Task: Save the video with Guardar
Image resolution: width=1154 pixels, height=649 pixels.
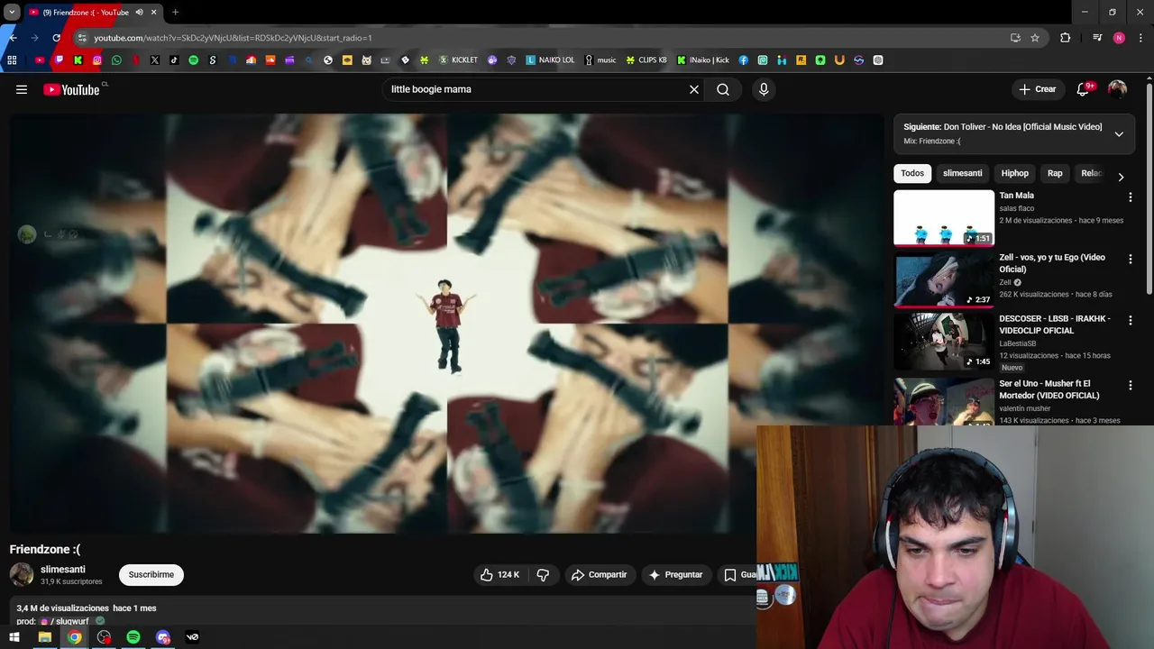Action: (739, 574)
